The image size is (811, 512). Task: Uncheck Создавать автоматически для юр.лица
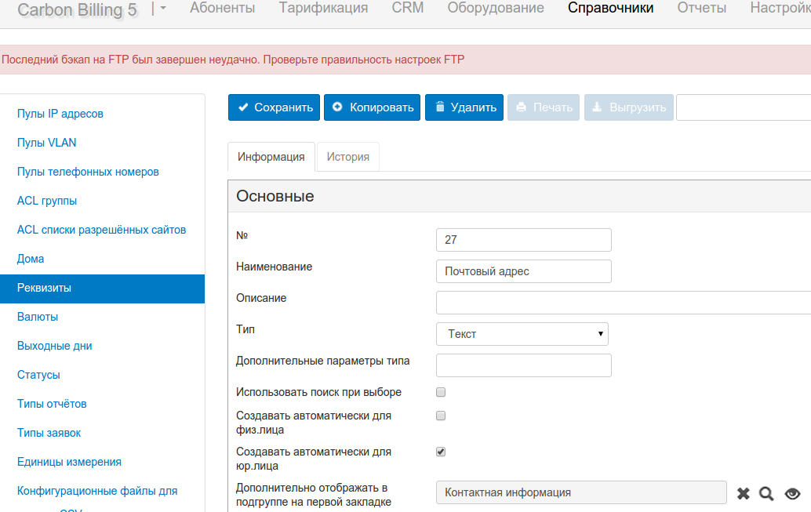point(441,452)
